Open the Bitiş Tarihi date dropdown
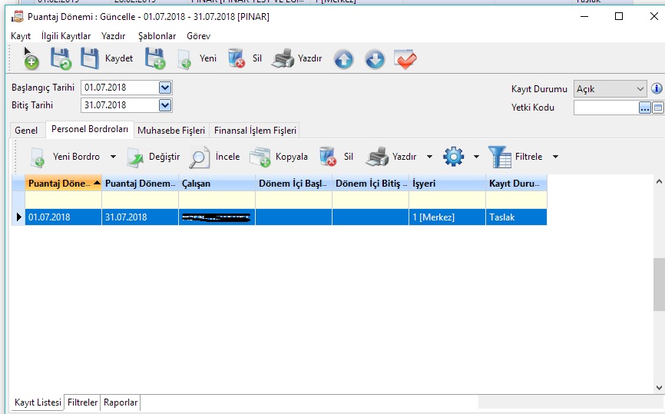This screenshot has height=414, width=665. point(164,105)
